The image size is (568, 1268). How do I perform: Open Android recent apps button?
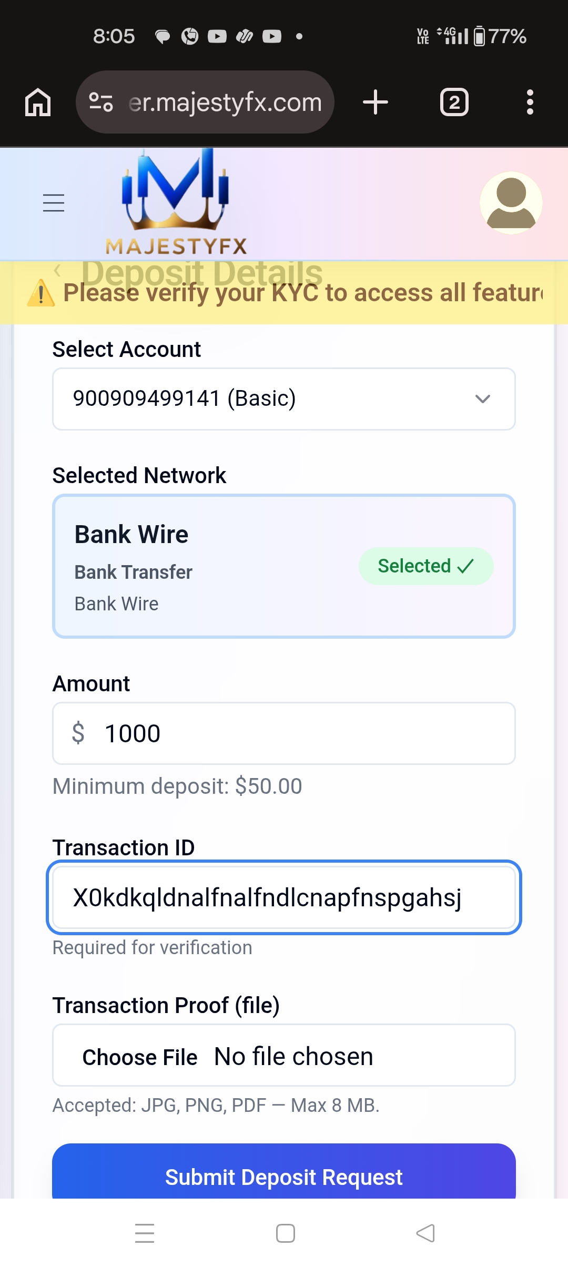(145, 1233)
